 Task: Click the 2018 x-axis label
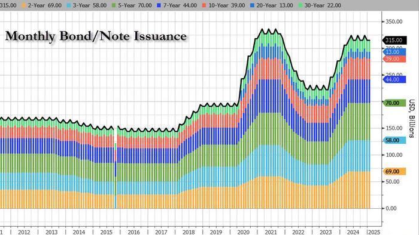click(189, 232)
